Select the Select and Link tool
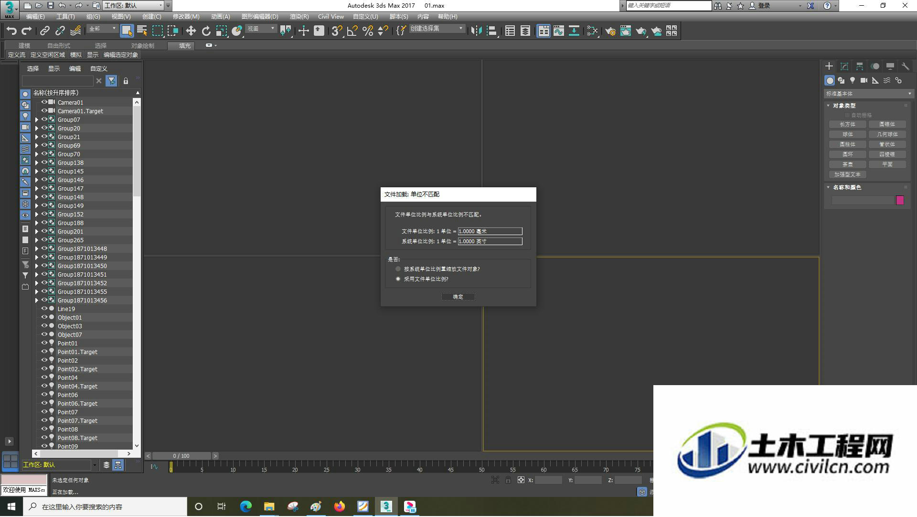The height and width of the screenshot is (517, 917). [x=44, y=31]
